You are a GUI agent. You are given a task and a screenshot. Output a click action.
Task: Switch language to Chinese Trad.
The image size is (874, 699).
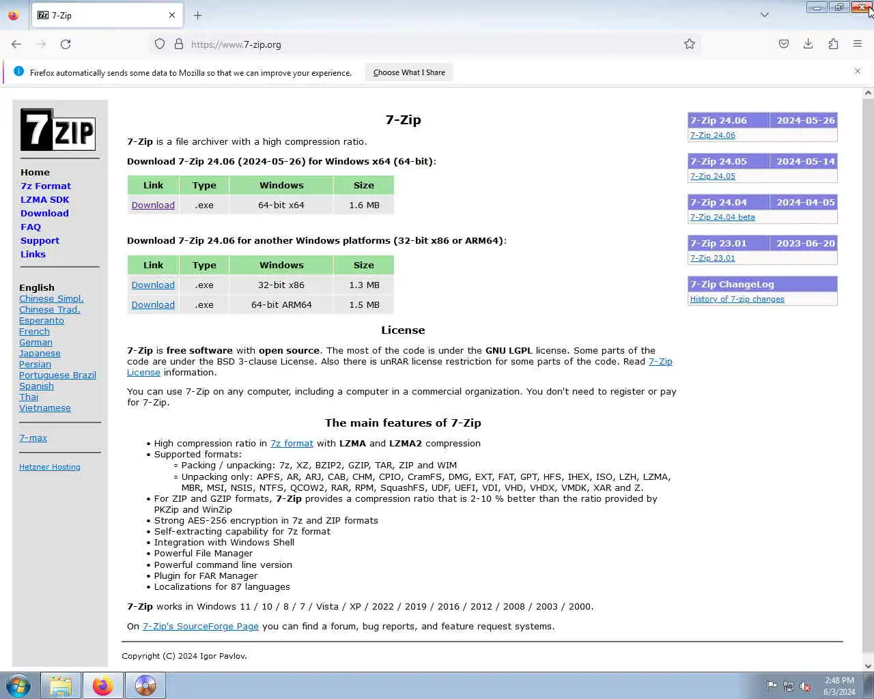click(50, 310)
